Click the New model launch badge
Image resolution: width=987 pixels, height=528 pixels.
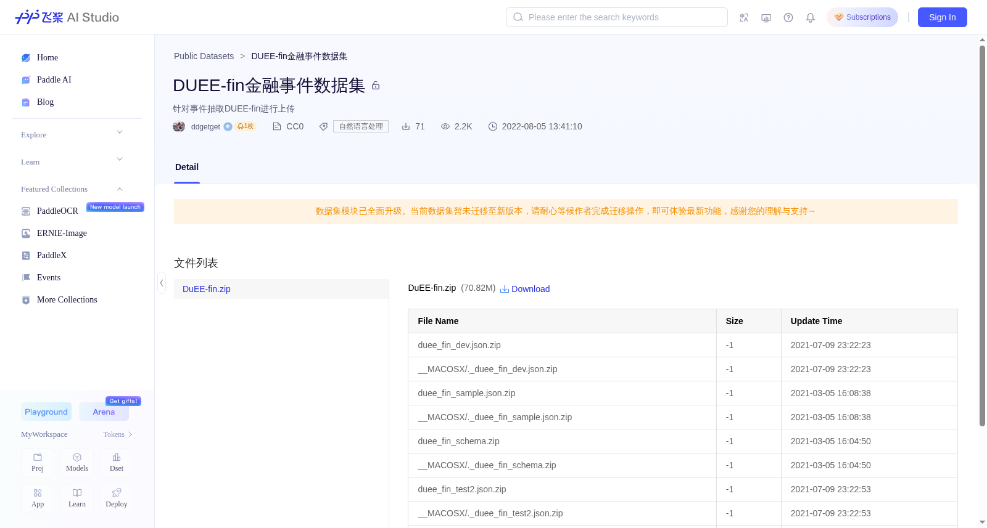tap(115, 207)
